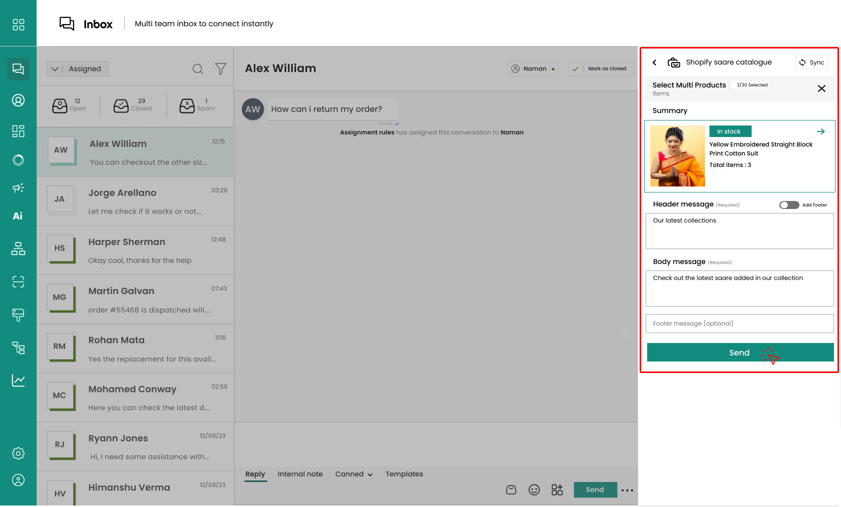Open the Canned responses dropdown
Image resolution: width=841 pixels, height=507 pixels.
tap(354, 474)
